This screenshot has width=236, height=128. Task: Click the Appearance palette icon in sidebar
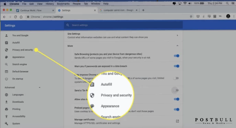[x=6, y=57]
